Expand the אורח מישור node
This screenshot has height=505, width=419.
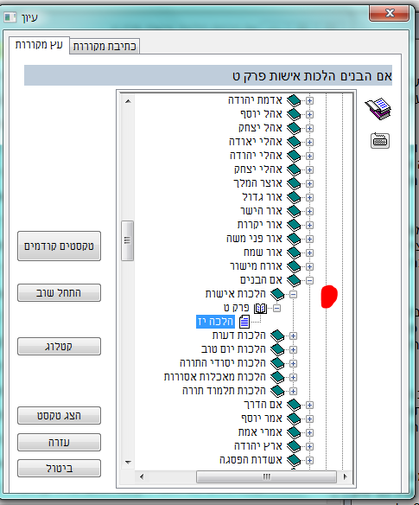(309, 267)
